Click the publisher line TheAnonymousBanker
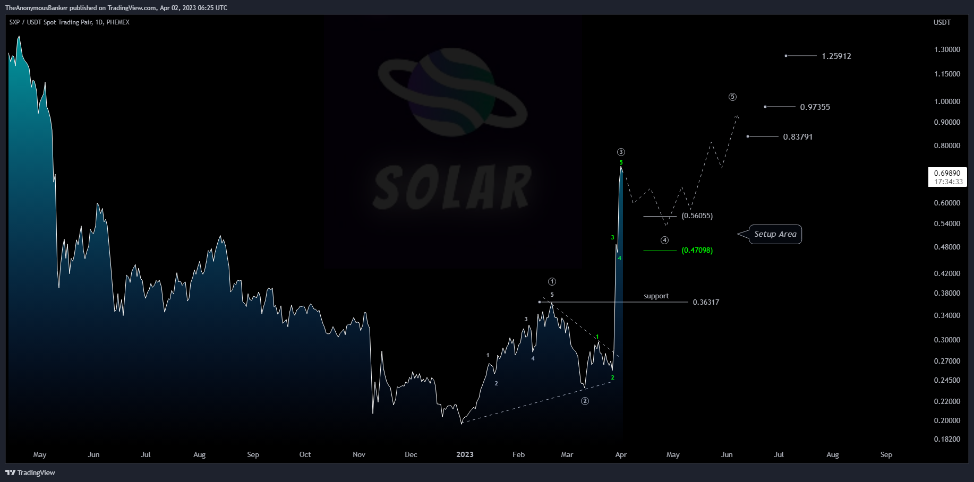974x482 pixels. 116,8
